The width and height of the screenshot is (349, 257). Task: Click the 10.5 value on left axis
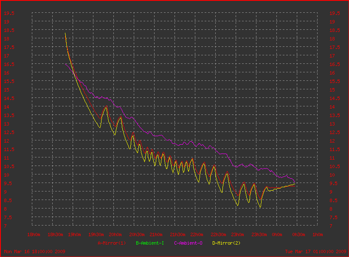[x=9, y=166]
